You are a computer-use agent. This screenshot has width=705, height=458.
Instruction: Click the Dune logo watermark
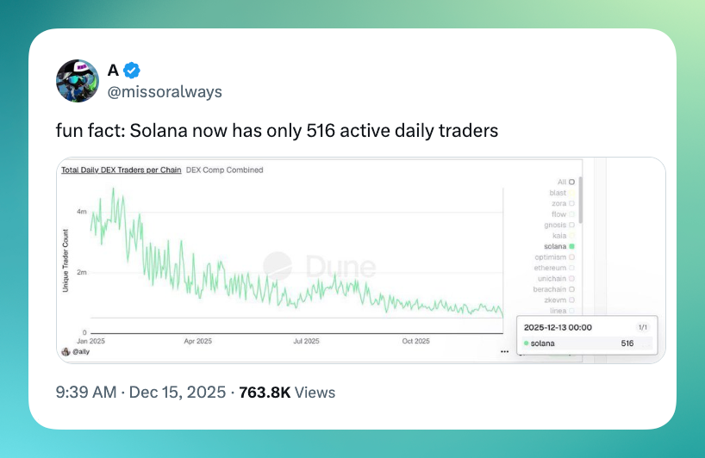click(318, 266)
